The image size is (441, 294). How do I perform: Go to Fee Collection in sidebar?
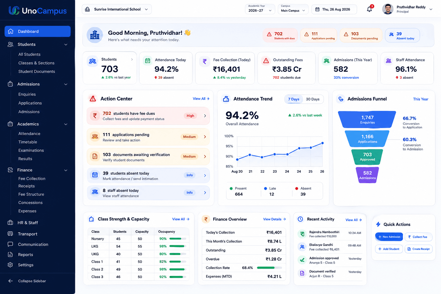point(32,179)
